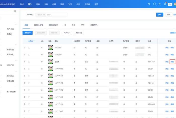Screen dimensions: 176x118
Task: Open the 财务 top navigation menu
Action: pos(70,4)
